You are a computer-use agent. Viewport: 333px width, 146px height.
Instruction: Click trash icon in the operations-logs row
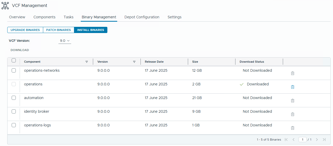pyautogui.click(x=293, y=128)
